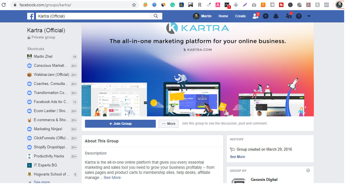The image size is (345, 184).
Task: Open the Groups quick-access icon with red dot
Action: click(289, 16)
